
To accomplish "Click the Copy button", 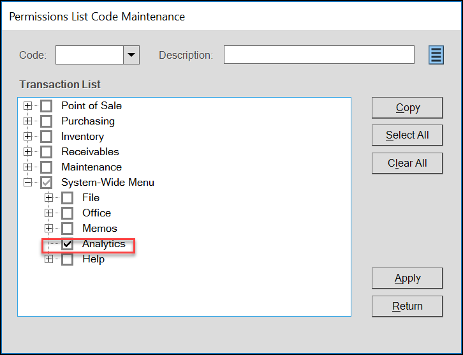I will pyautogui.click(x=408, y=108).
